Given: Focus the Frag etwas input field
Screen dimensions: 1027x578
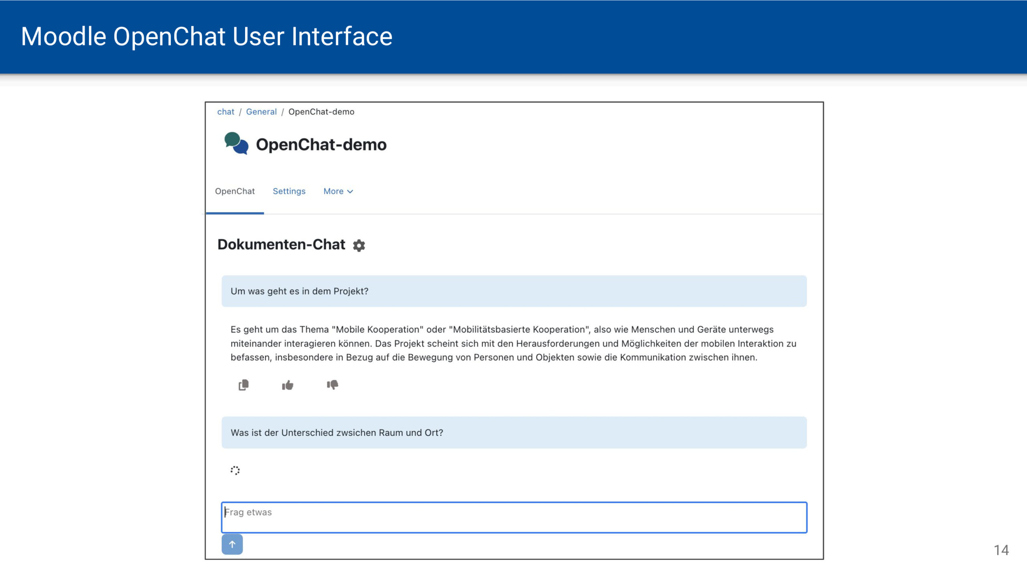Looking at the screenshot, I should coord(513,517).
